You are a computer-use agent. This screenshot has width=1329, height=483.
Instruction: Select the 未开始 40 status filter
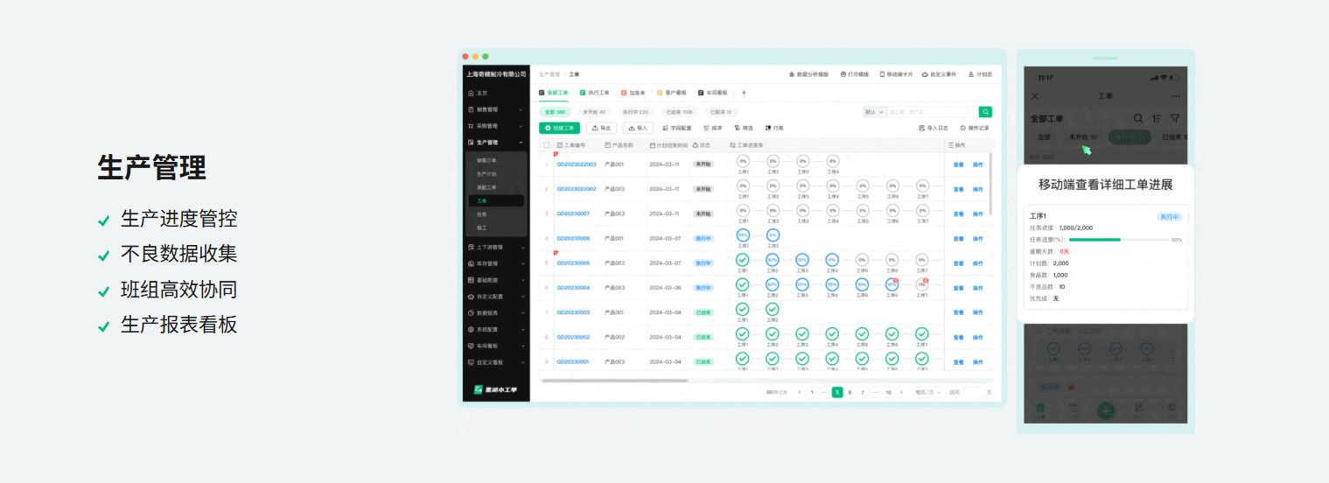(x=594, y=112)
